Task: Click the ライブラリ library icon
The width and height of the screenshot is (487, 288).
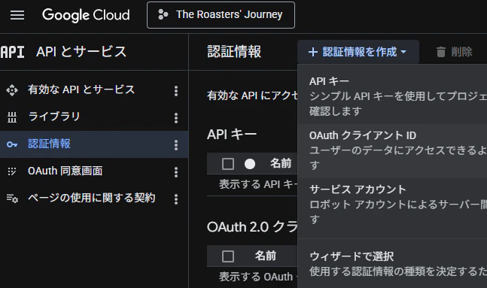Action: (x=12, y=117)
